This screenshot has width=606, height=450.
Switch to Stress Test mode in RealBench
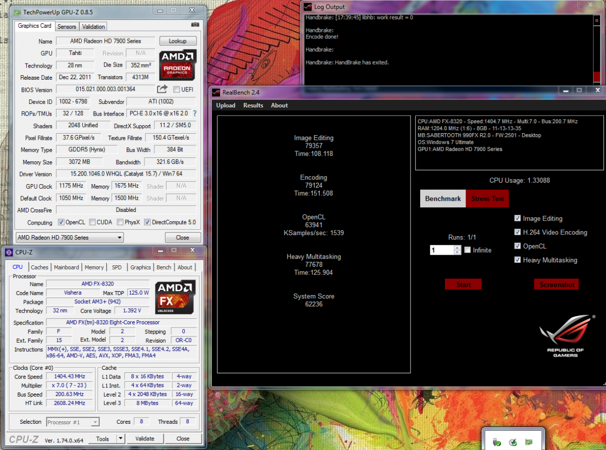click(487, 199)
